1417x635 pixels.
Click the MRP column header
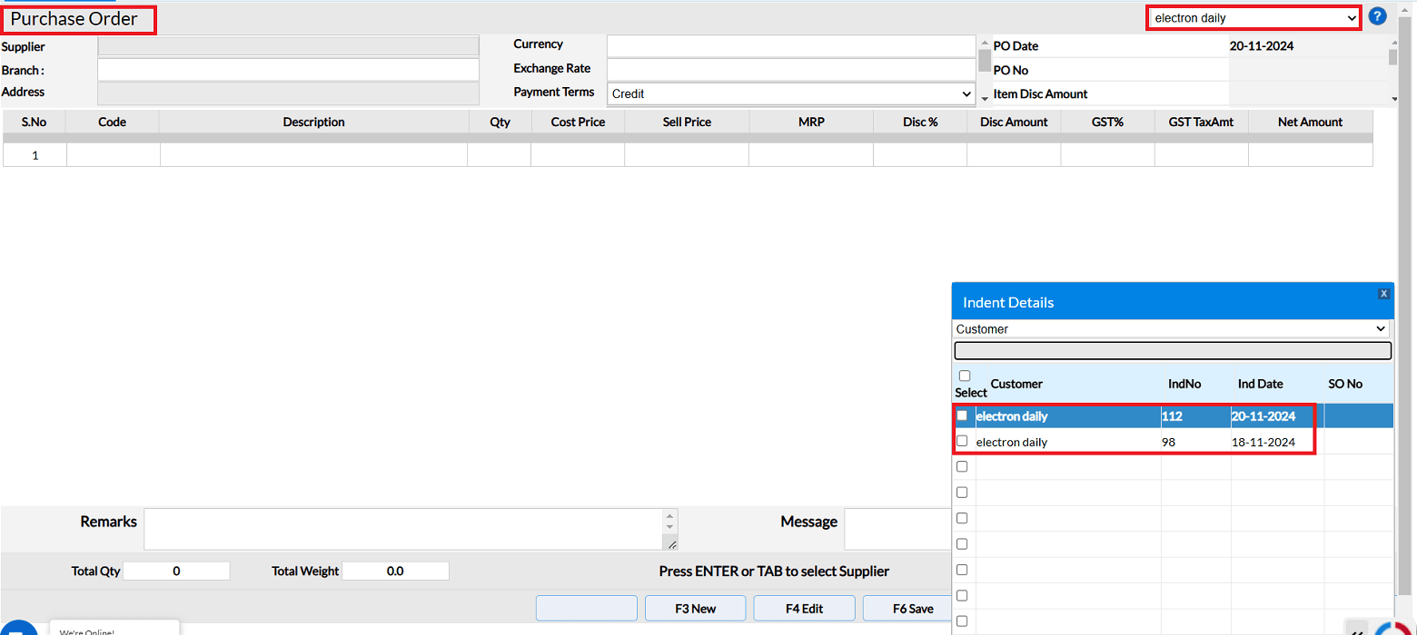811,122
